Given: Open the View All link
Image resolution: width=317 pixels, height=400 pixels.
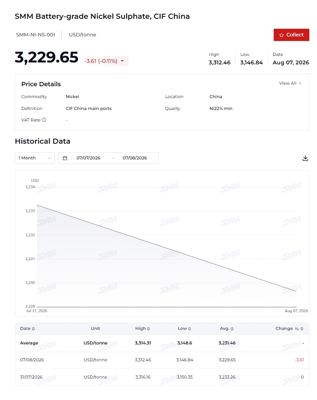Looking at the screenshot, I should click(290, 83).
